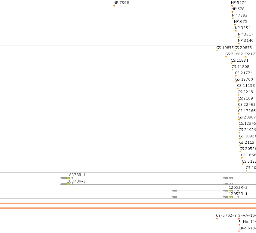Click the GS:12945 insertion
The width and height of the screenshot is (256, 233).
click(247, 124)
